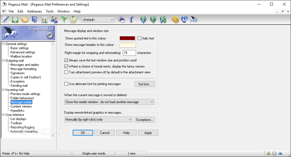
Task: Click the settings tree scrollbar up arrow
Action: pos(53,44)
